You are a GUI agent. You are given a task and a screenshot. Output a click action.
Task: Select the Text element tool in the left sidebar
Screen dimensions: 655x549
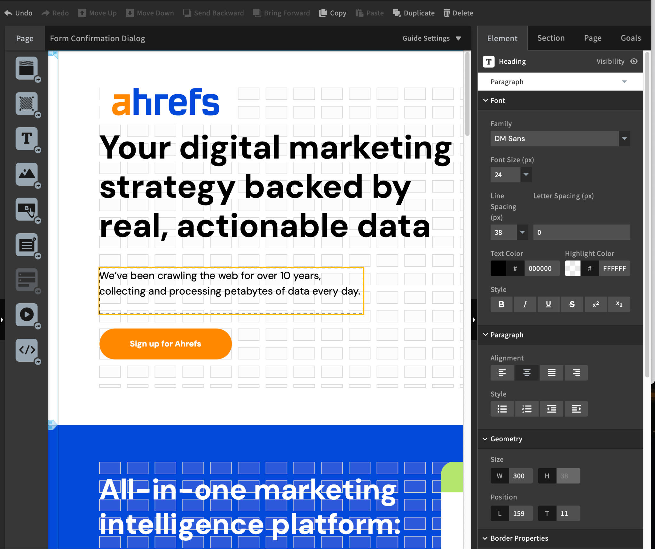[27, 139]
